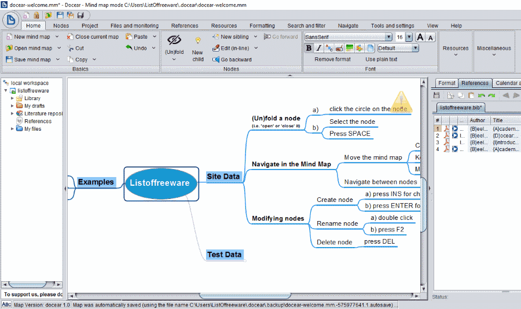The width and height of the screenshot is (521, 309).
Task: Open the font size 16 dropdown
Action: pos(409,37)
